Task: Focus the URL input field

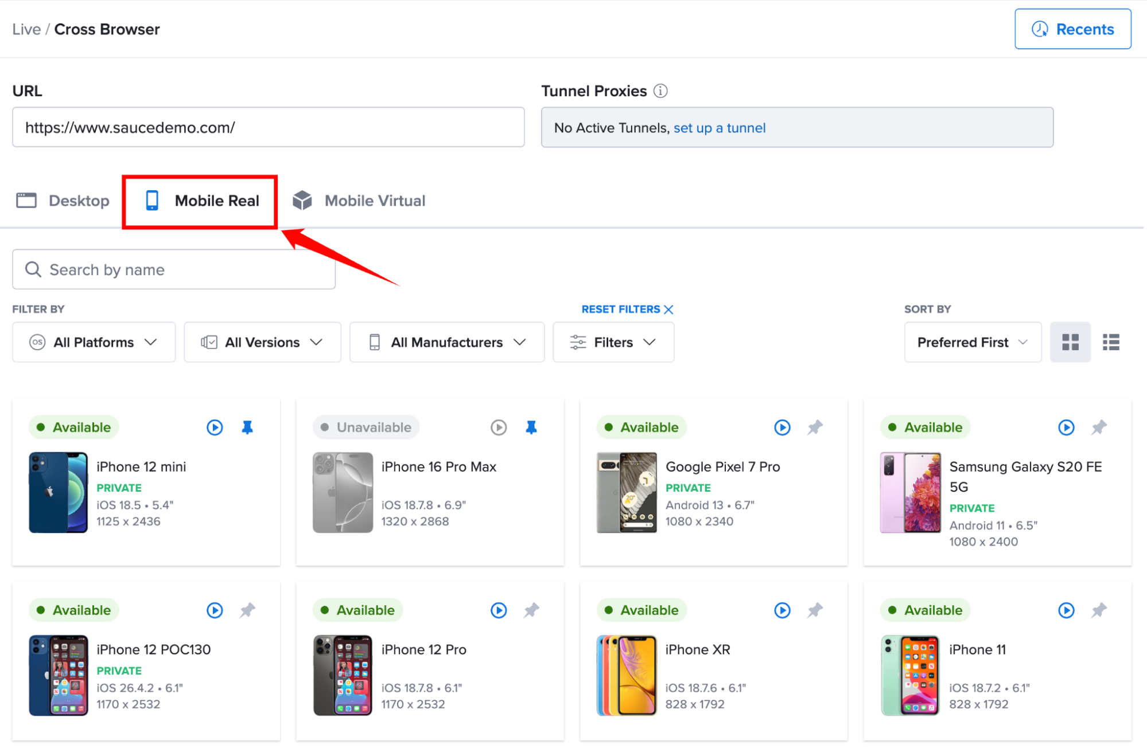Action: pyautogui.click(x=269, y=127)
